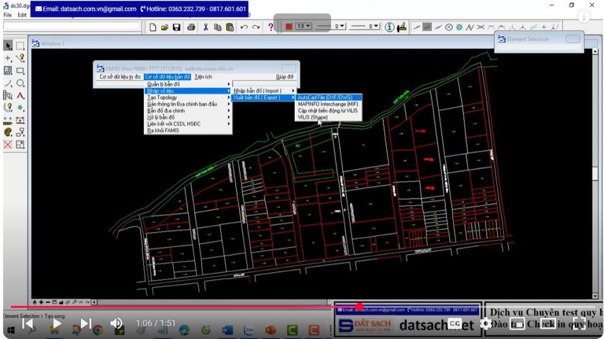This screenshot has width=604, height=339.
Task: Click the Undo arrow icon
Action: click(244, 27)
